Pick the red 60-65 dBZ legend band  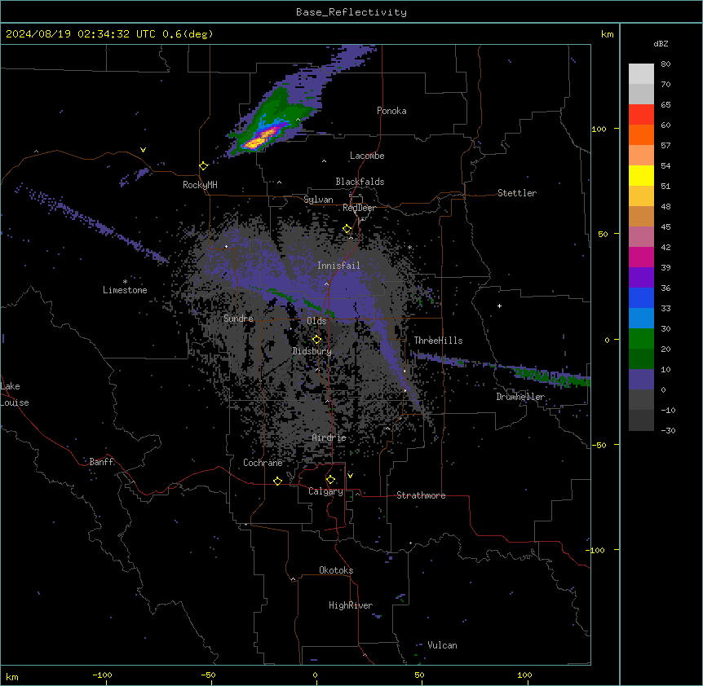tap(641, 115)
